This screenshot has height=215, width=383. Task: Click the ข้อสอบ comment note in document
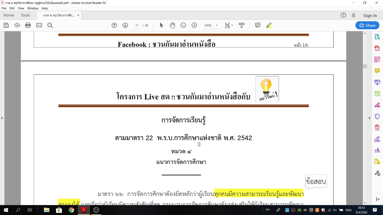point(316,182)
